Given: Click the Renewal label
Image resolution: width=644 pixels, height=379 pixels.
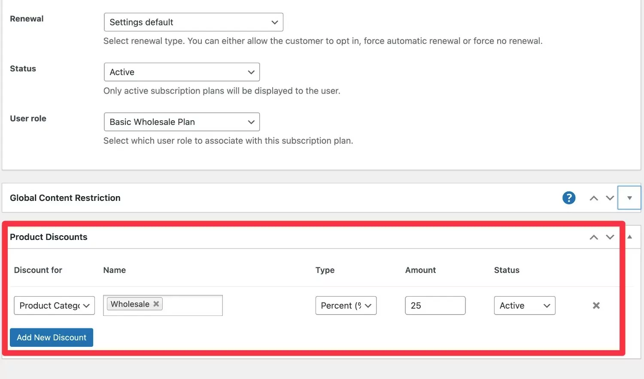Looking at the screenshot, I should click(27, 19).
